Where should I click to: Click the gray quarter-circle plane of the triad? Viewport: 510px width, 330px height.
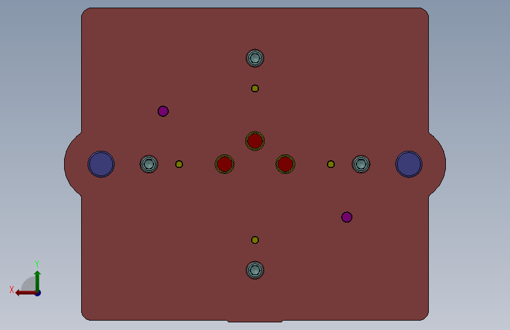[x=29, y=284]
